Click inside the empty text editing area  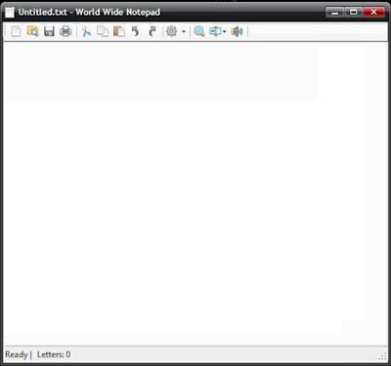click(195, 193)
